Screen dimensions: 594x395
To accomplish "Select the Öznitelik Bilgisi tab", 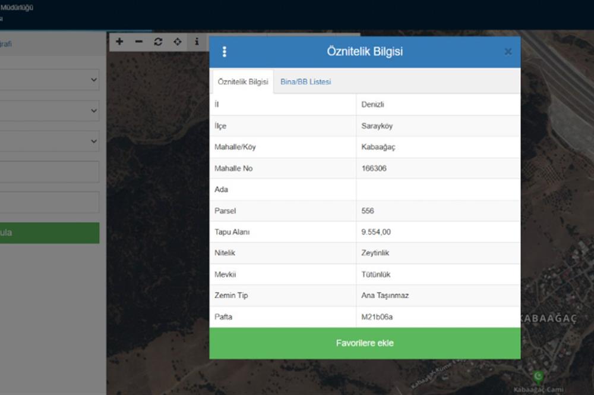I will point(243,82).
